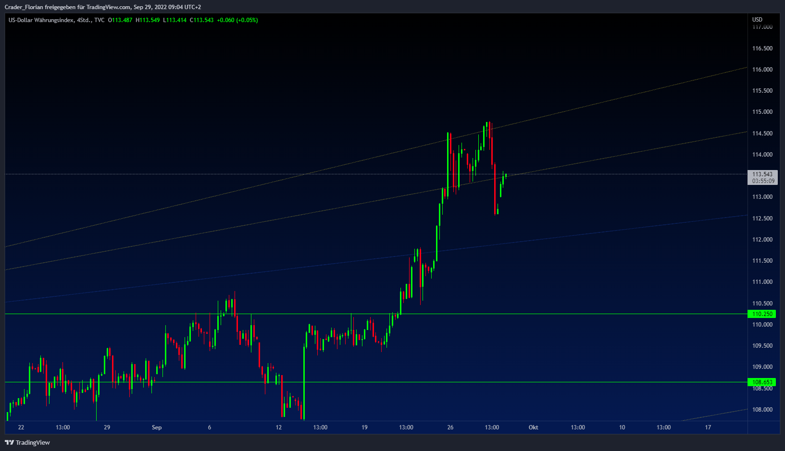The width and height of the screenshot is (785, 451).
Task: Click the '10' date label on time axis
Action: pyautogui.click(x=622, y=427)
